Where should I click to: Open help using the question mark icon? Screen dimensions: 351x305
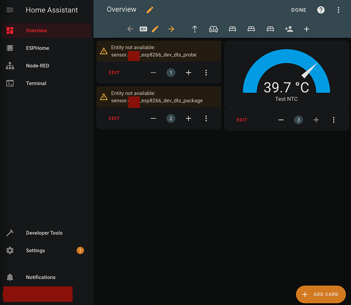pos(320,10)
